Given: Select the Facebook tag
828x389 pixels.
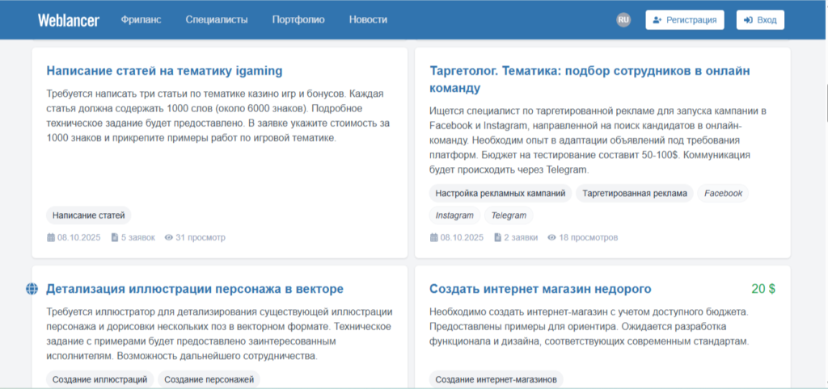Looking at the screenshot, I should pyautogui.click(x=723, y=194).
